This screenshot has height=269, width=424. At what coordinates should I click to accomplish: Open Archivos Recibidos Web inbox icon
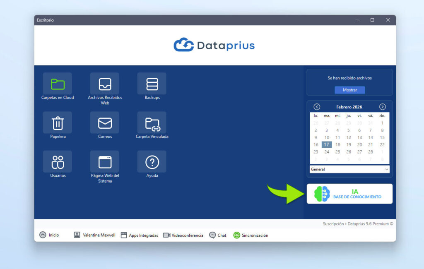(x=105, y=84)
